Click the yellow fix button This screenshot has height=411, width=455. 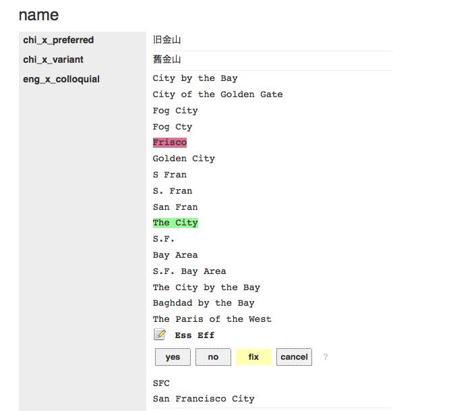[253, 357]
